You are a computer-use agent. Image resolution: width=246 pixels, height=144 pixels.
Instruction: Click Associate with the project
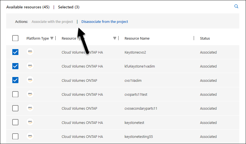point(52,21)
